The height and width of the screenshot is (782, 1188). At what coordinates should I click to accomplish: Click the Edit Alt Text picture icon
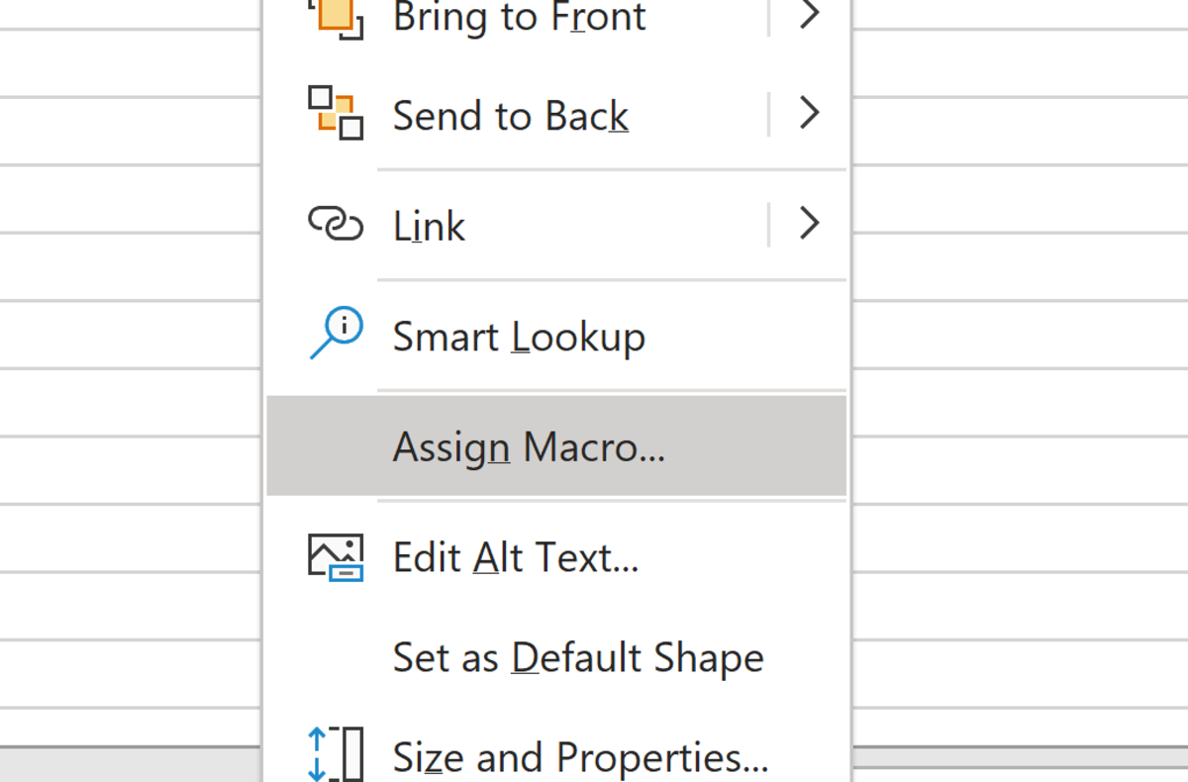coord(337,556)
